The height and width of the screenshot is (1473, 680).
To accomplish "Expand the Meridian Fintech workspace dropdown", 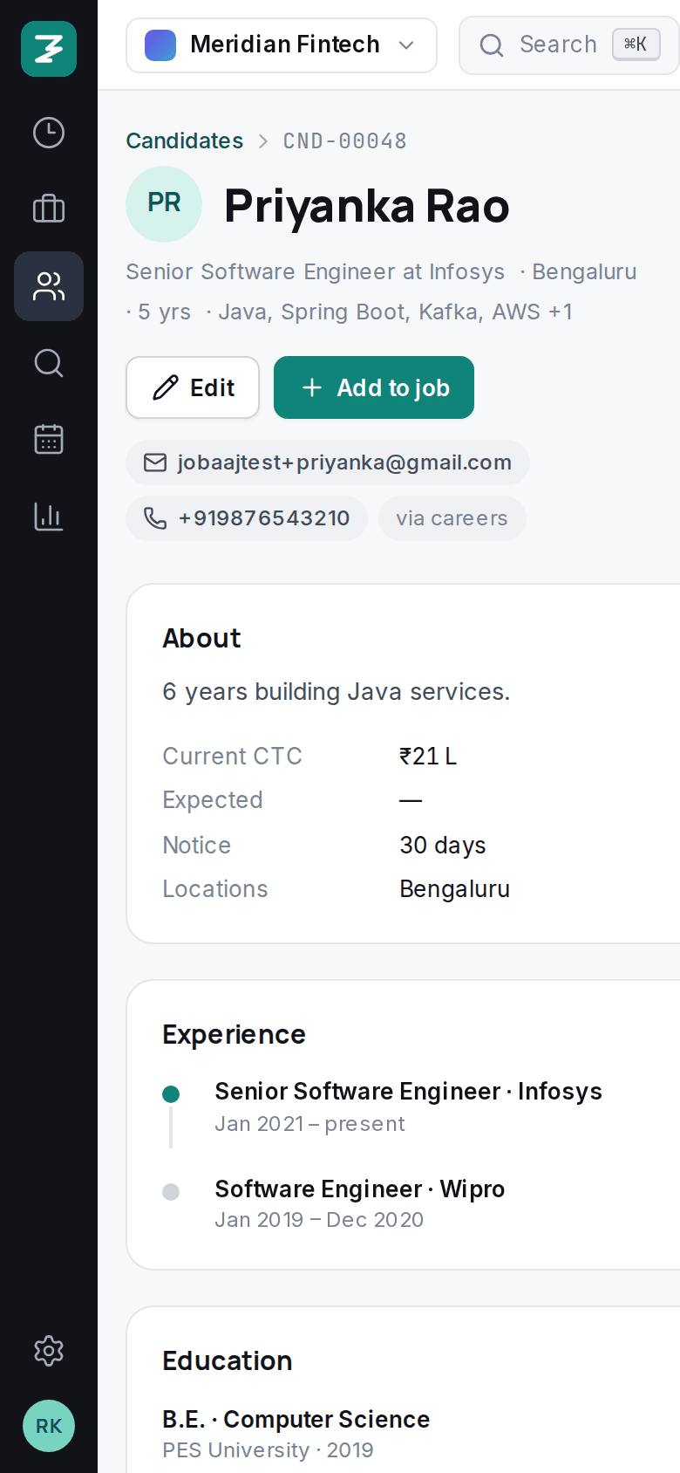I will [x=282, y=45].
